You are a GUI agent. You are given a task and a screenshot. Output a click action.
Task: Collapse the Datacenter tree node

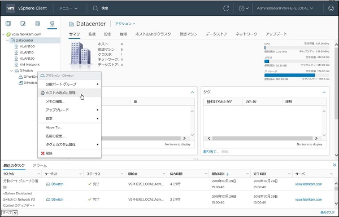tap(7, 41)
